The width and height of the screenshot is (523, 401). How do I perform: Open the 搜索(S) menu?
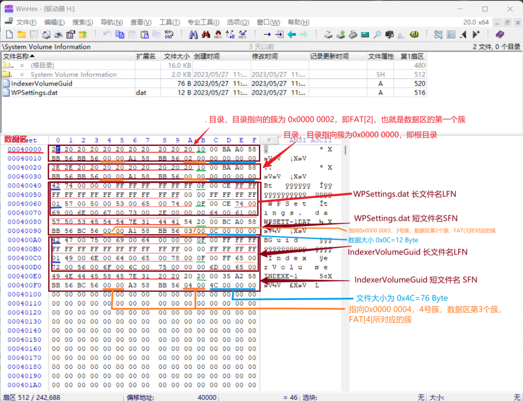(83, 22)
